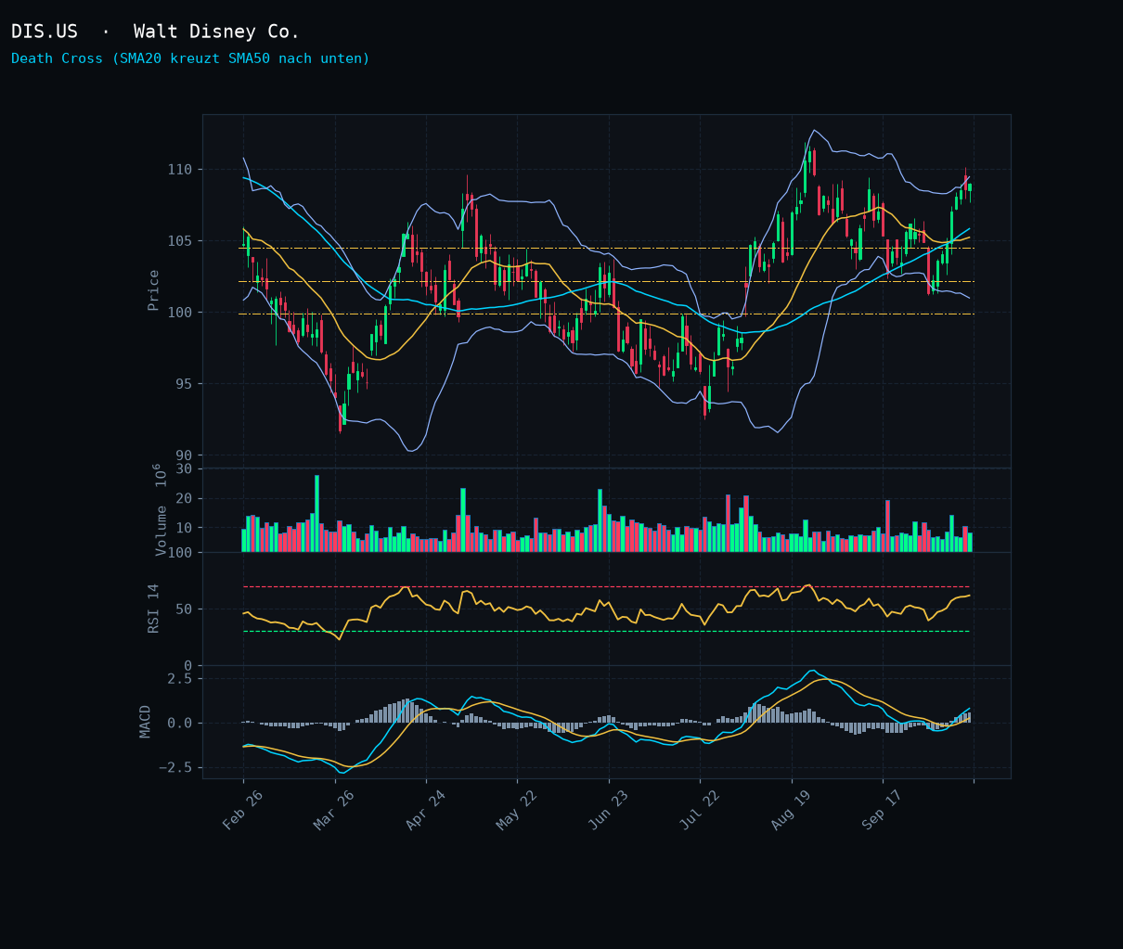Click the "MACD" panel axis label

click(146, 721)
